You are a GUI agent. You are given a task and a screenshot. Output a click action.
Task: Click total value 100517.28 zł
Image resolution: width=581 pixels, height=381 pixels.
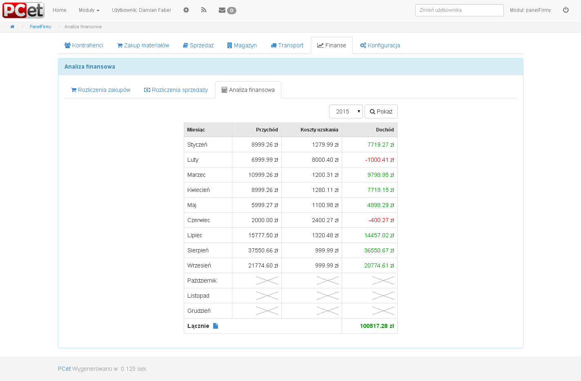point(377,326)
